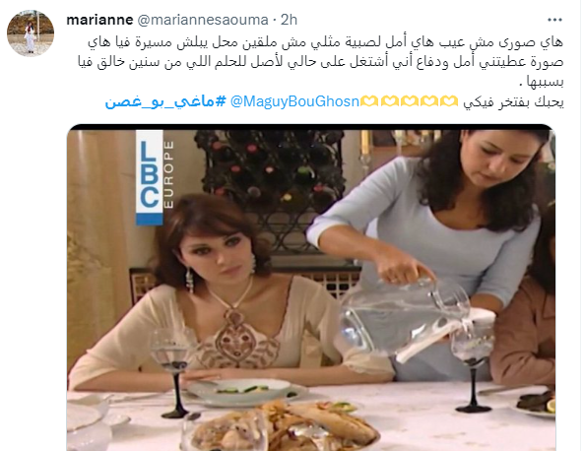Click the plate with cucumber slices in the photo
Image resolution: width=584 pixels, height=451 pixels.
point(244,389)
